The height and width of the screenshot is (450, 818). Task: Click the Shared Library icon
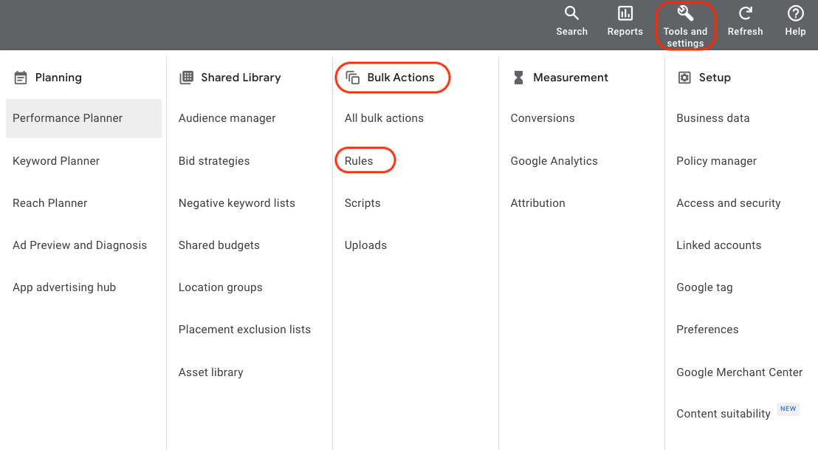(185, 77)
